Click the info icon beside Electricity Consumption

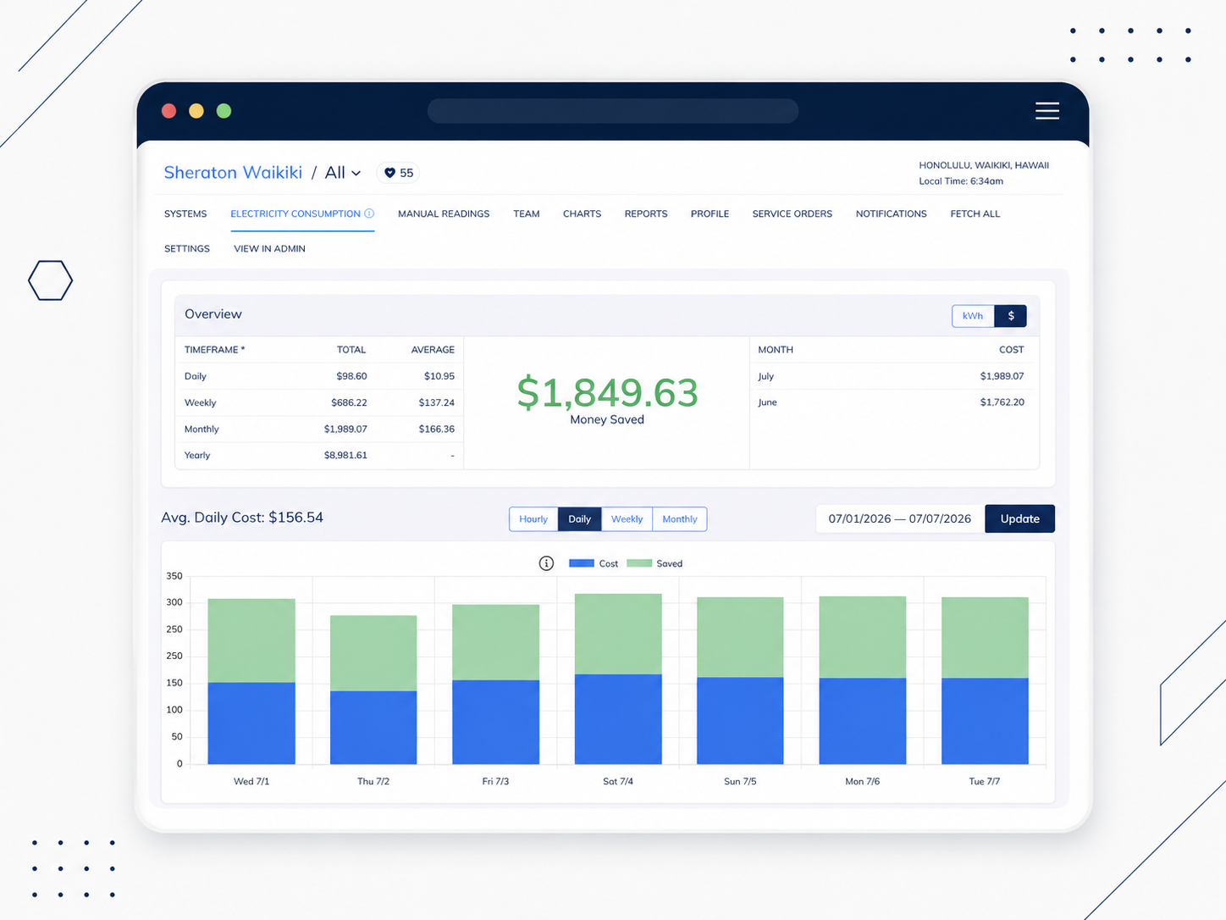369,213
